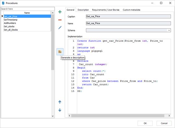Click the Caption input field
The height and width of the screenshot is (128, 175).
[x=128, y=16]
